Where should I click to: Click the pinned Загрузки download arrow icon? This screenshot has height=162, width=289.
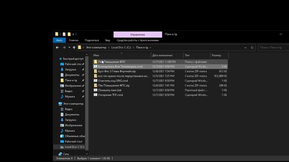tap(62, 70)
